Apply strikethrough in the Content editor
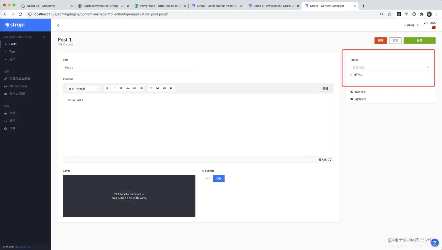Image resolution: width=442 pixels, height=250 pixels. click(128, 88)
